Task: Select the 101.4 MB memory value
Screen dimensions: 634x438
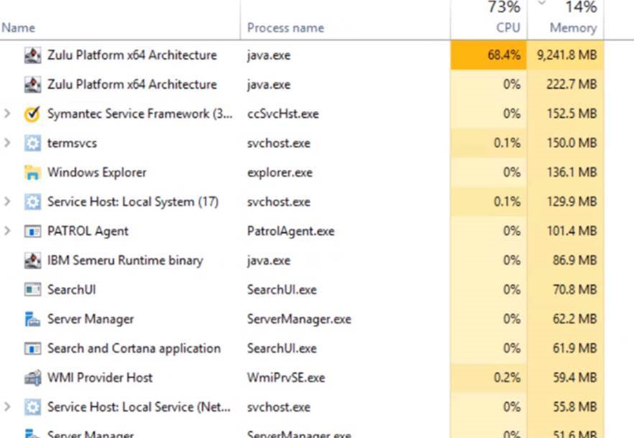Action: click(572, 231)
